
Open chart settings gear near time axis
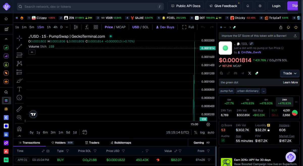208,124
